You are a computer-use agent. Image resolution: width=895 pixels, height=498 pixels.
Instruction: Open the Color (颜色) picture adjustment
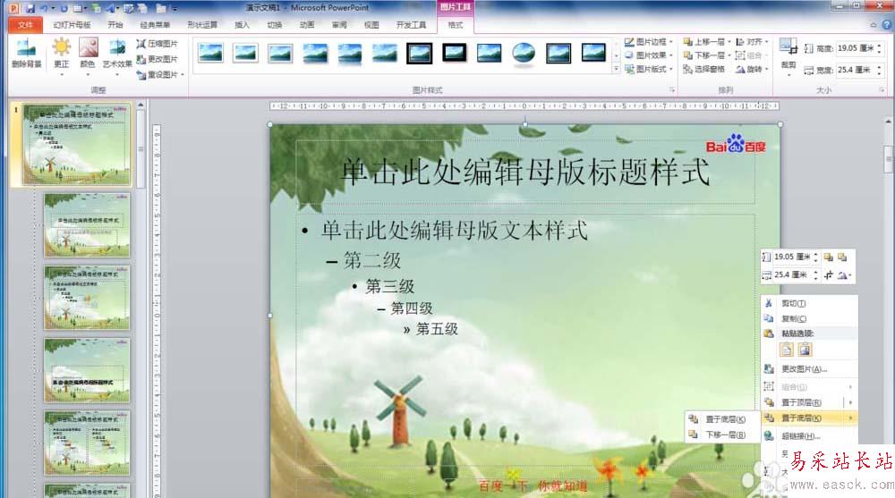click(88, 54)
